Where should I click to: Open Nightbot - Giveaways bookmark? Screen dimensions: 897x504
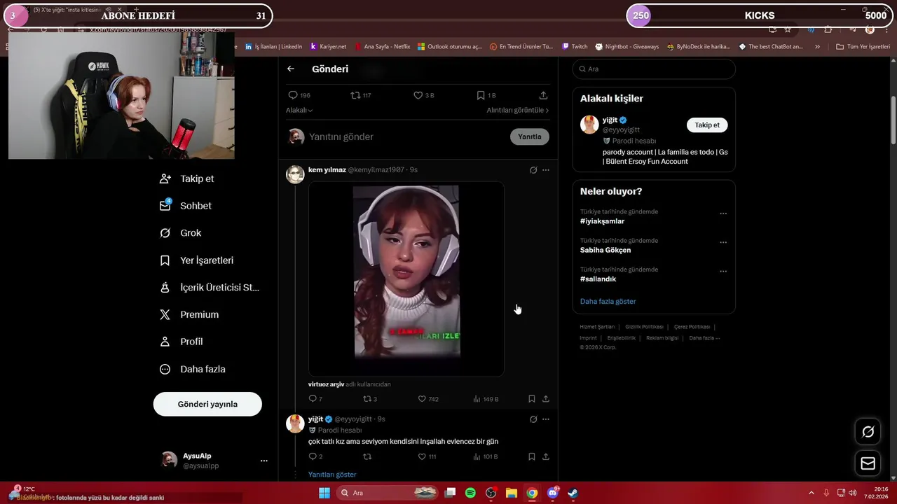627,47
